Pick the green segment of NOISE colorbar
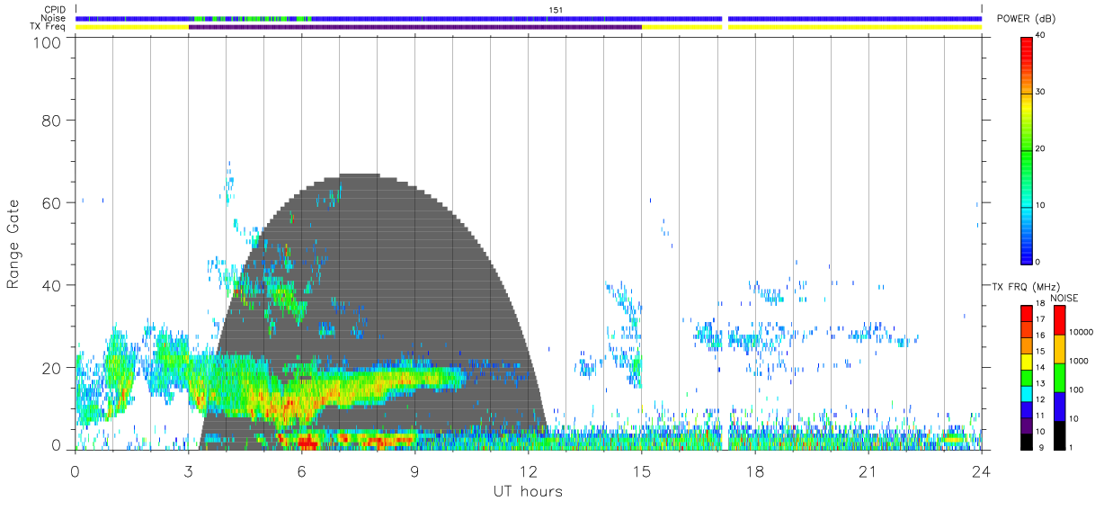Viewport: 1104px width, 510px height. (x=1059, y=377)
